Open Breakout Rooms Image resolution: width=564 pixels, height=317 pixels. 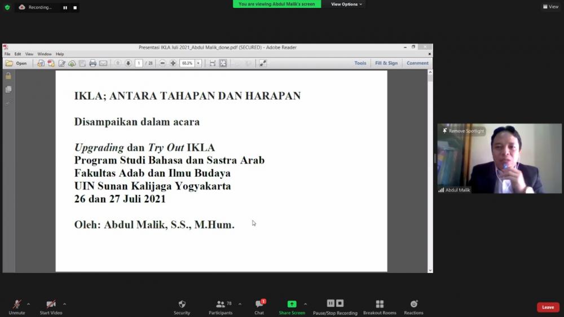[380, 306]
